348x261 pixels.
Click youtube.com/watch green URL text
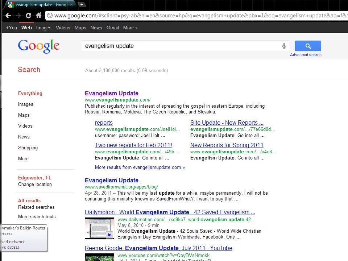163,256
